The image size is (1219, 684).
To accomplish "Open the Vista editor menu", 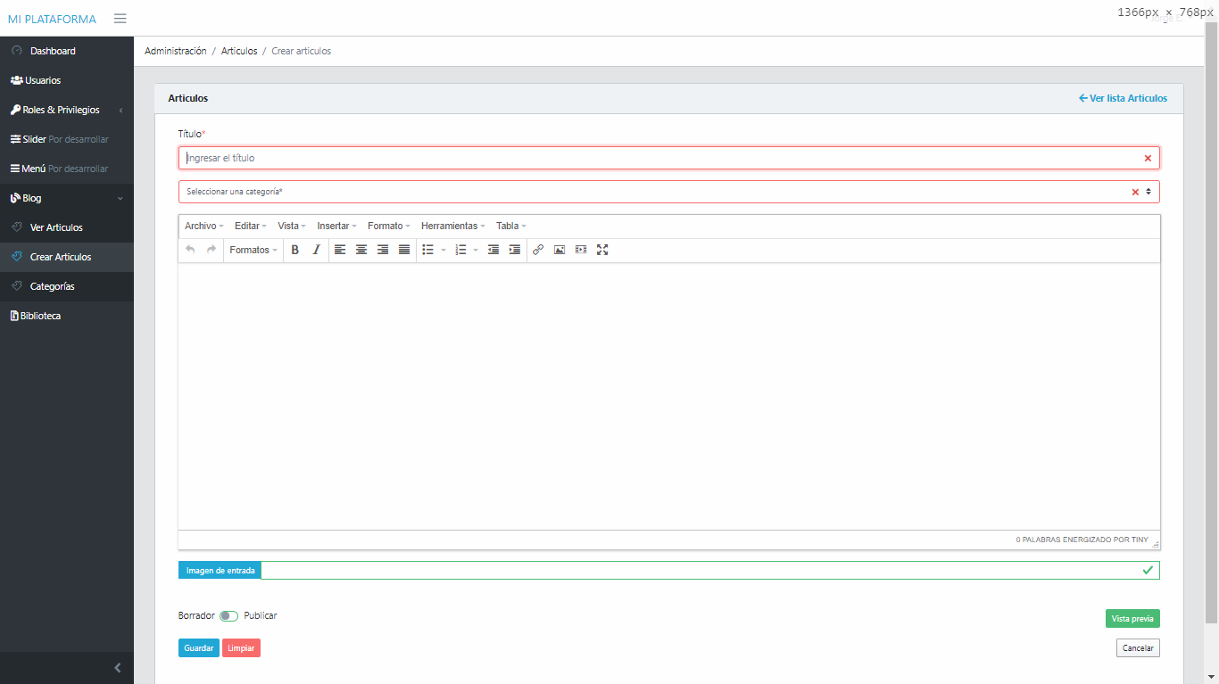I will click(x=292, y=227).
